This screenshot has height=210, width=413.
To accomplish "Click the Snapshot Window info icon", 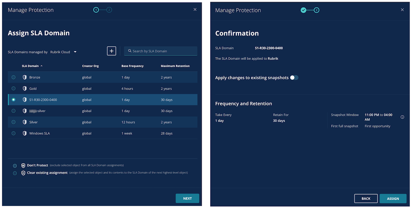I will pos(402,117).
